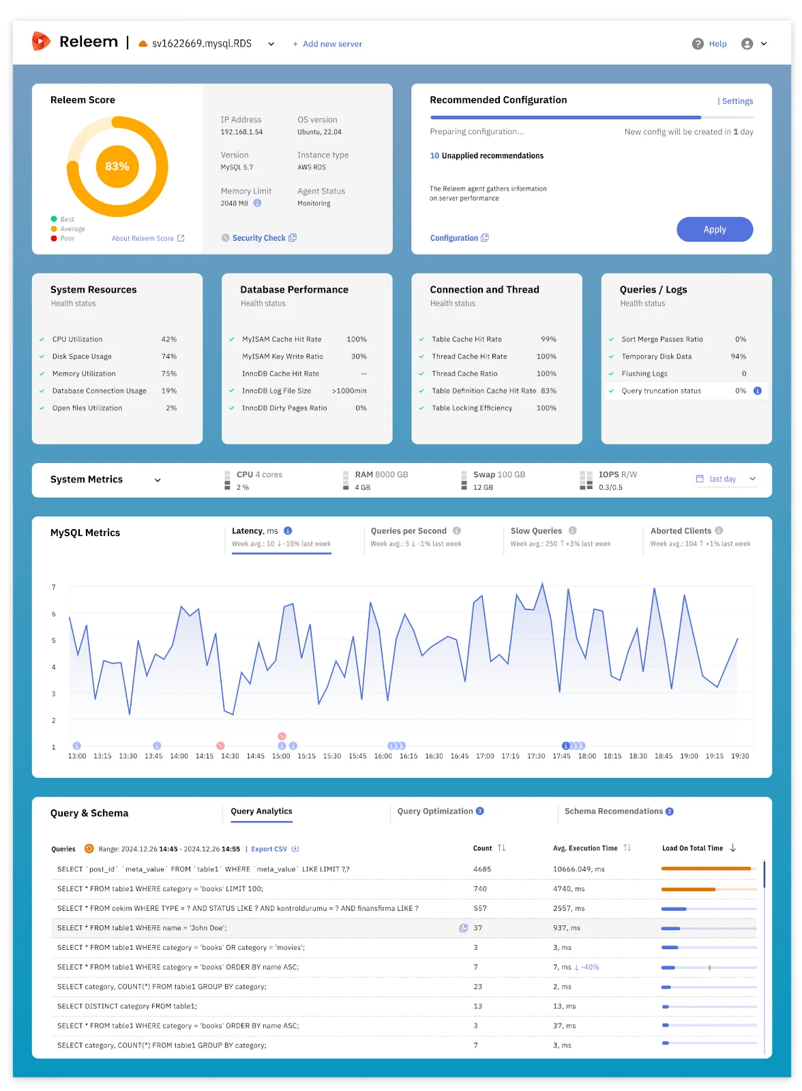802x1091 pixels.
Task: Click the orange refresh icon beside Queries
Action: (x=89, y=849)
